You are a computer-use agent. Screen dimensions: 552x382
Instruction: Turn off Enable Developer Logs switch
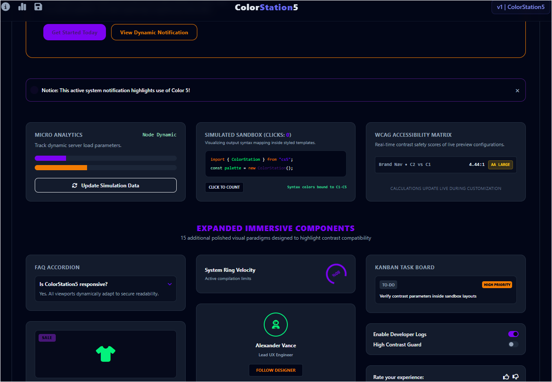point(513,334)
